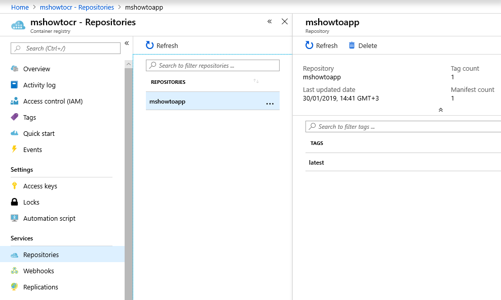Go to mshowtocr - Repositories breadcrumb
The height and width of the screenshot is (300, 501).
pyautogui.click(x=76, y=7)
